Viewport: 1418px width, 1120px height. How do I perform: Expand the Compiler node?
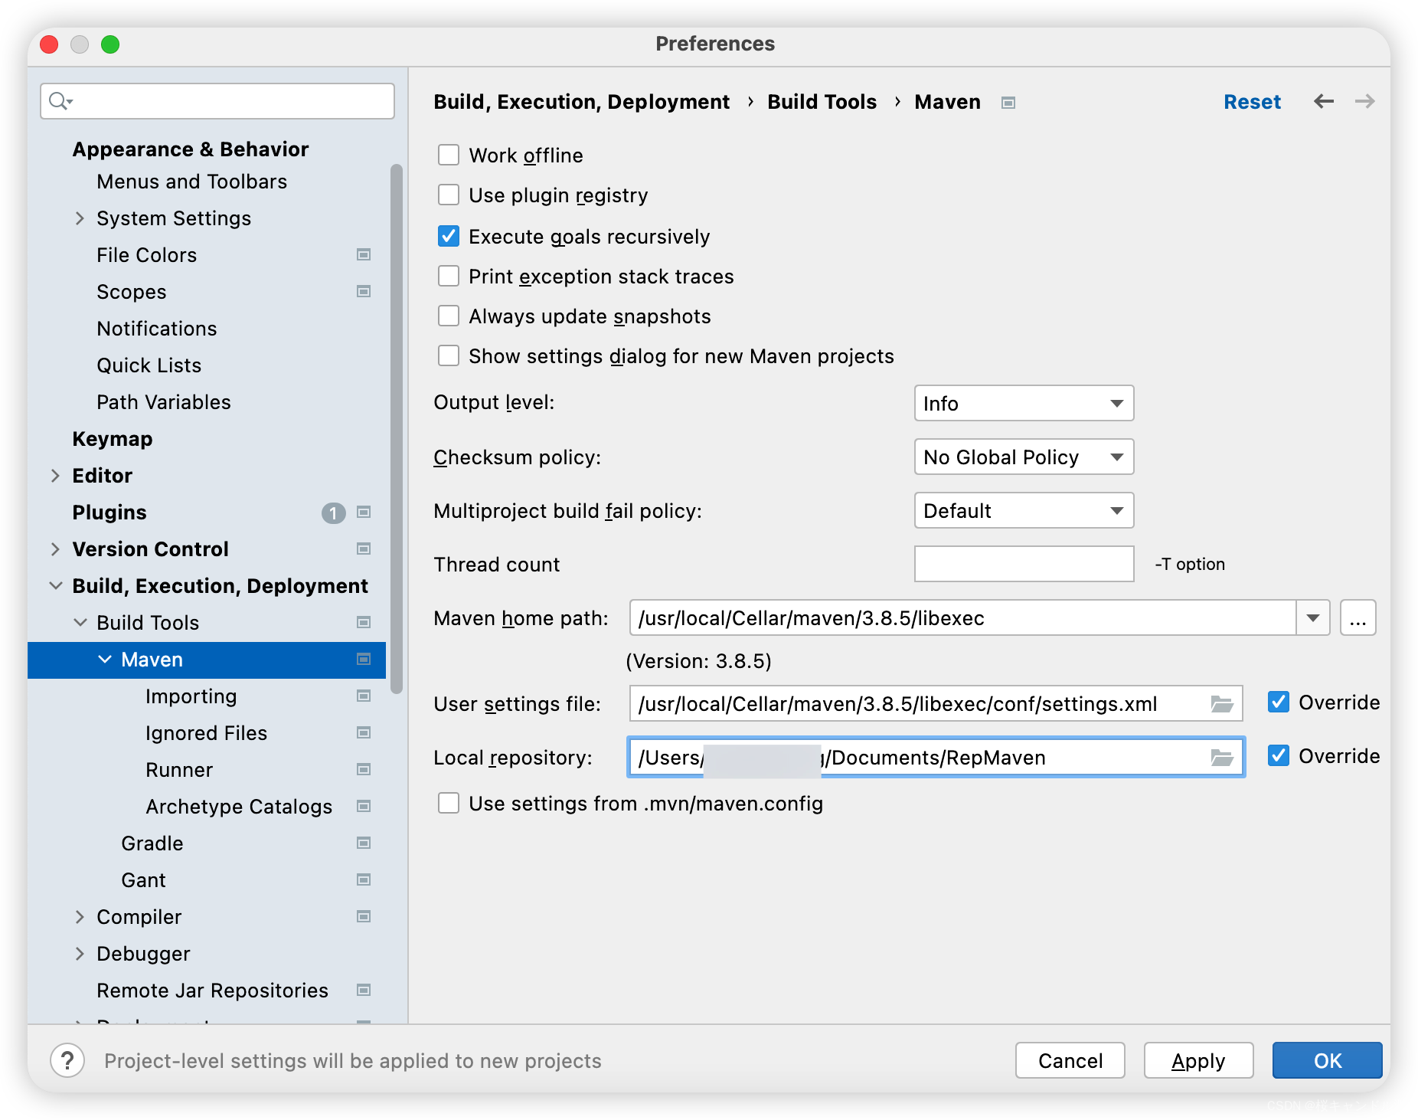click(80, 917)
